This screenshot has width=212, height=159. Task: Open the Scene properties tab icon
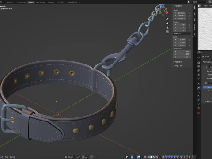pos(199,75)
